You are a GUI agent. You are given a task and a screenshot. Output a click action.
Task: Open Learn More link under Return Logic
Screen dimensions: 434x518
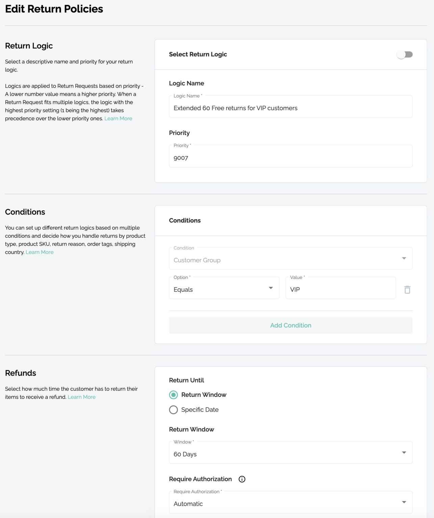(x=118, y=118)
